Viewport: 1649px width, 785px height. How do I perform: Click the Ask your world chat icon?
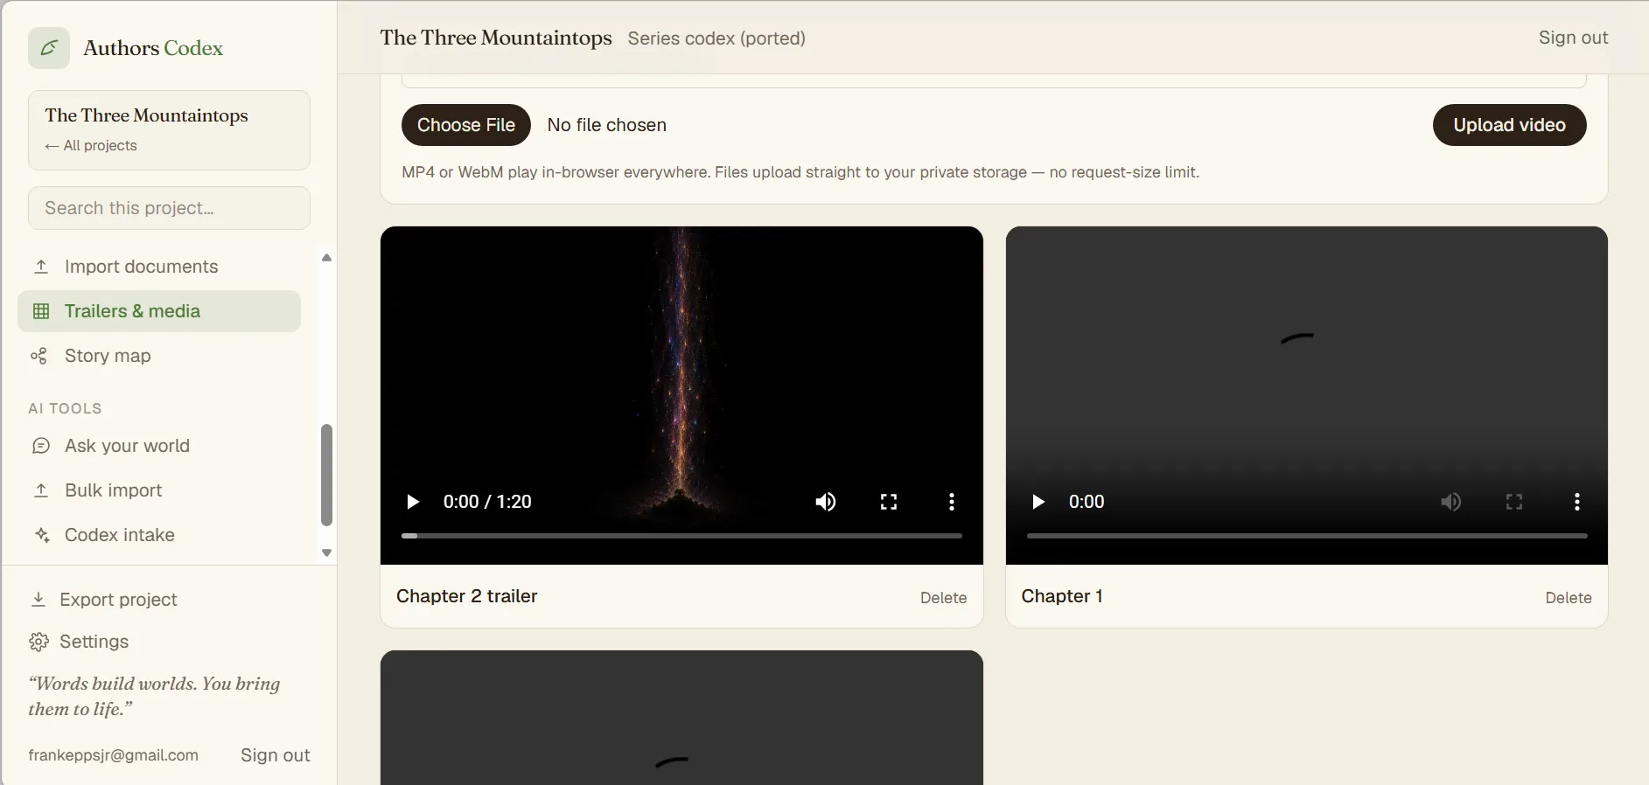pyautogui.click(x=41, y=446)
